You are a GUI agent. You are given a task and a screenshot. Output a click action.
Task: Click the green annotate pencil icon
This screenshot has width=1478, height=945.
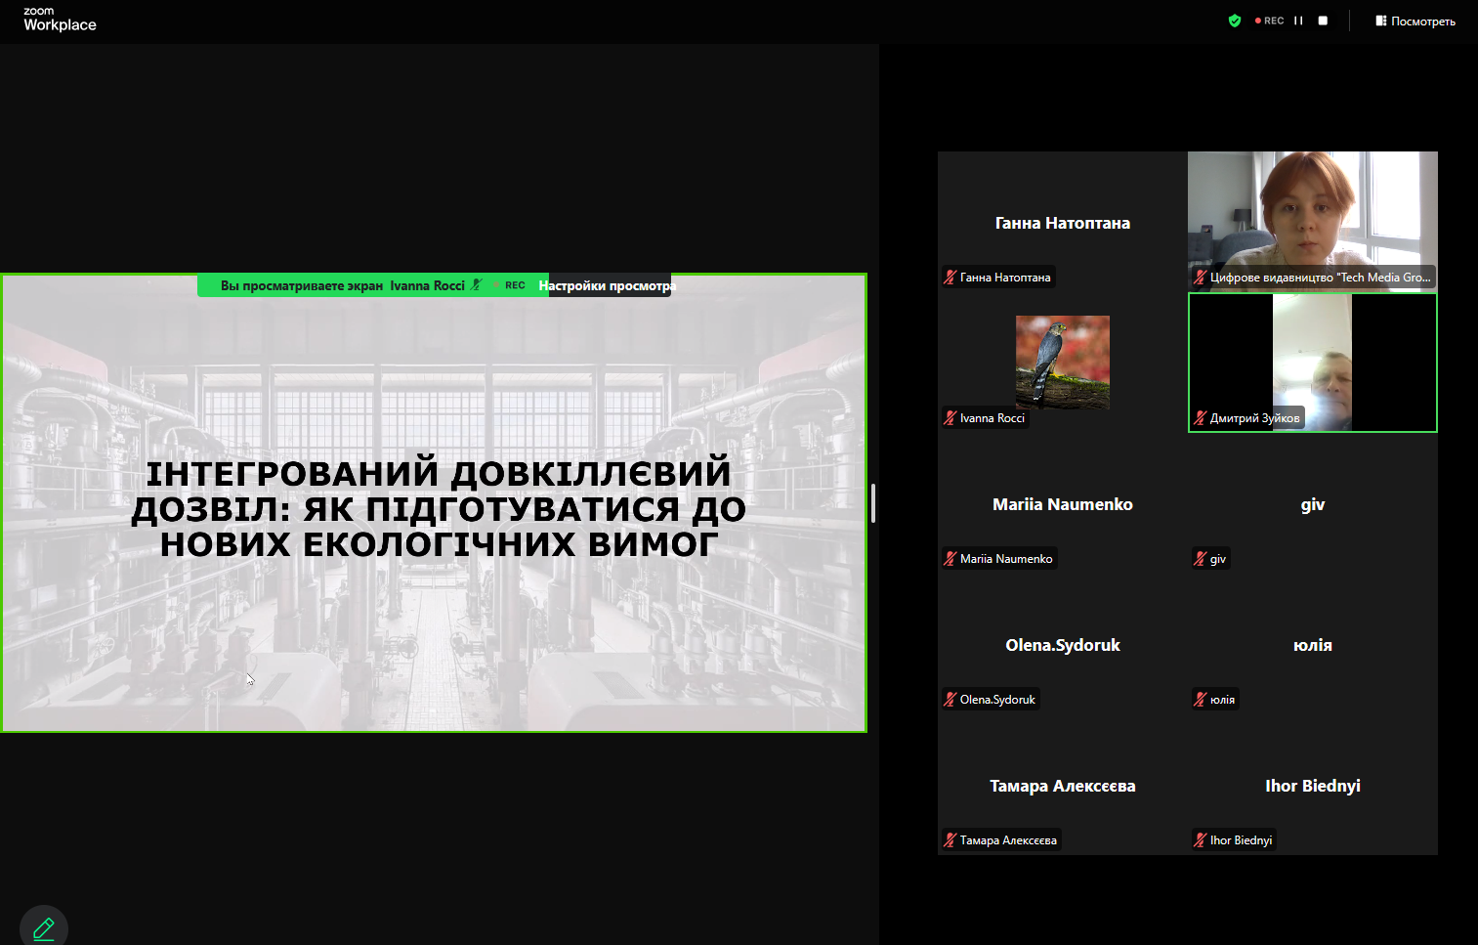click(x=44, y=927)
